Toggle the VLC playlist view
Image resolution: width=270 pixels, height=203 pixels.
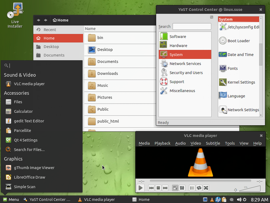click(x=192, y=188)
